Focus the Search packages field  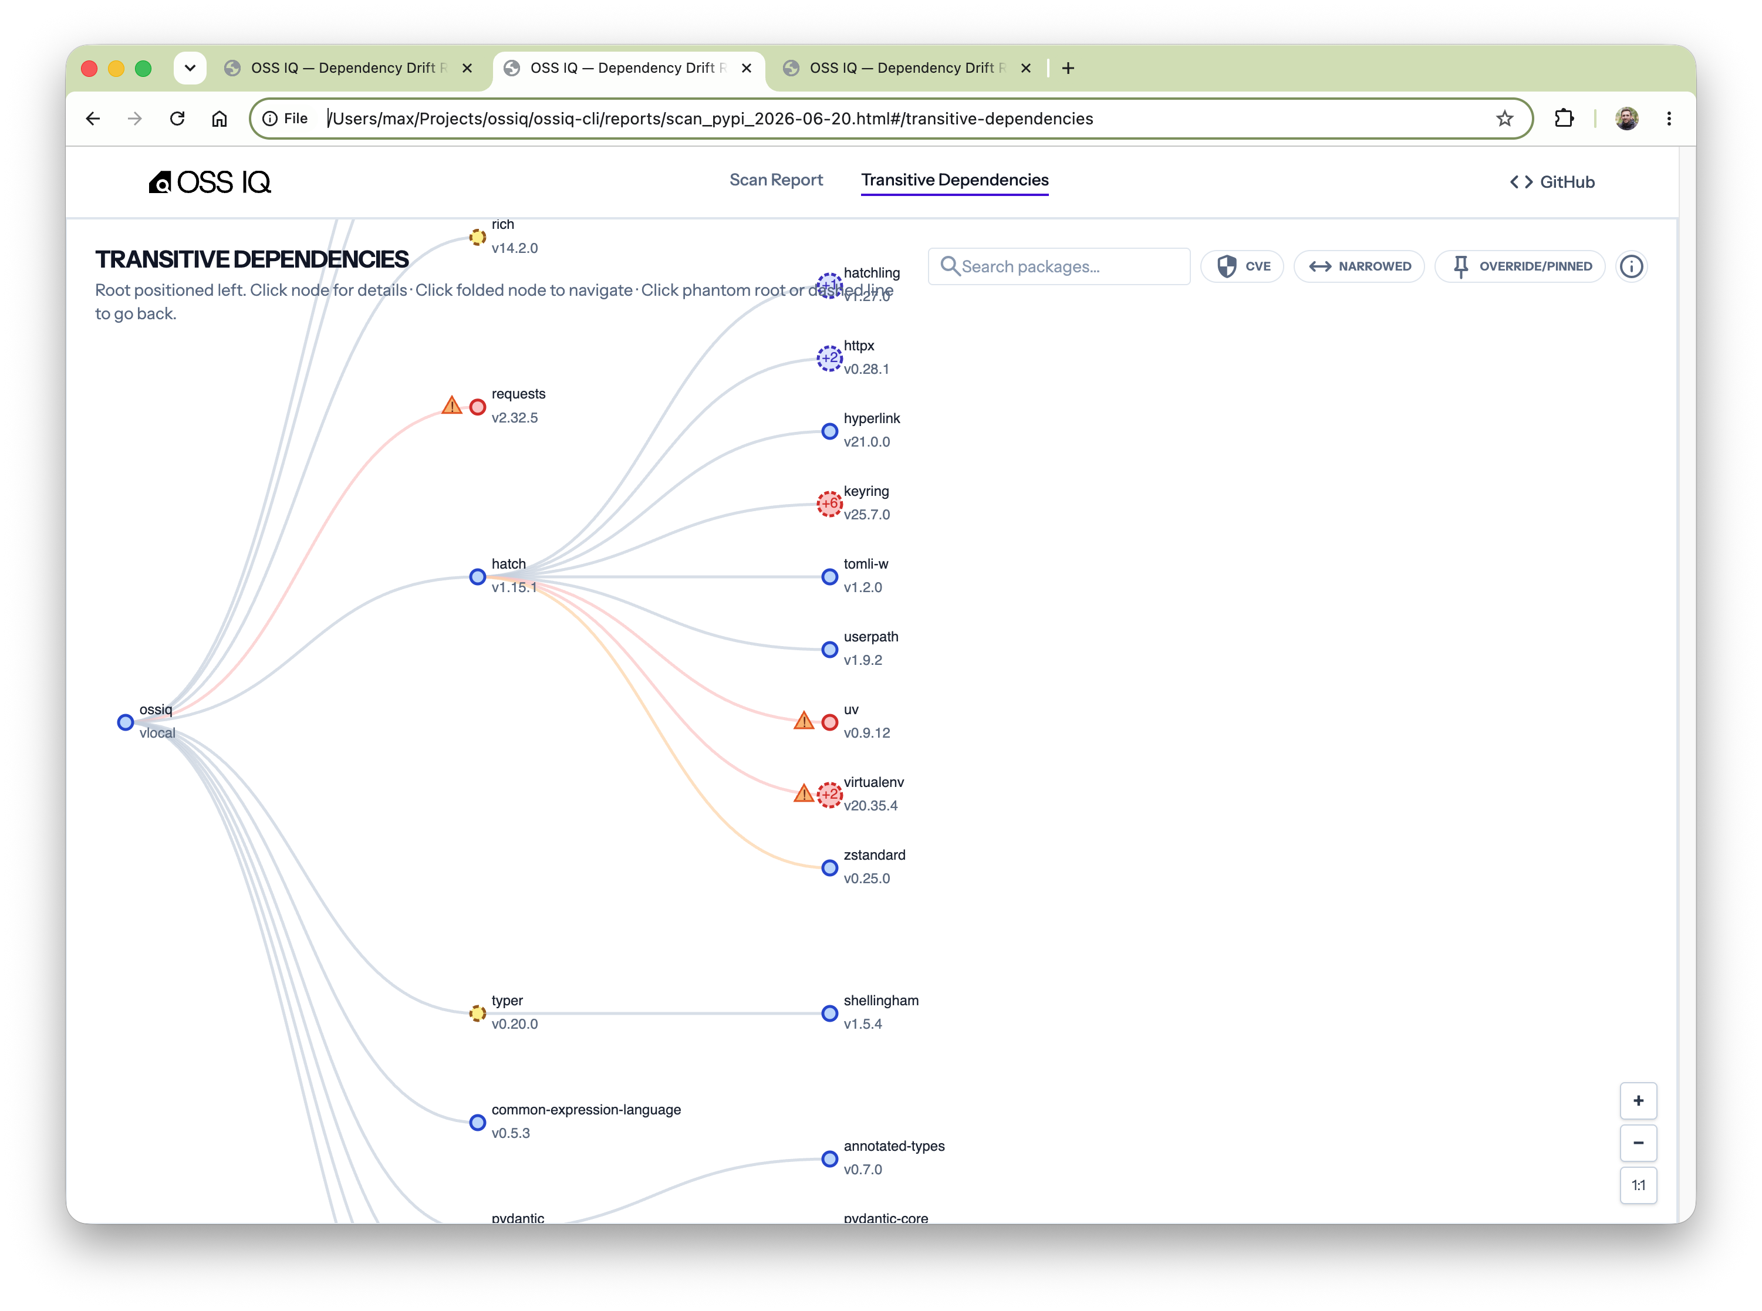[x=1059, y=266]
